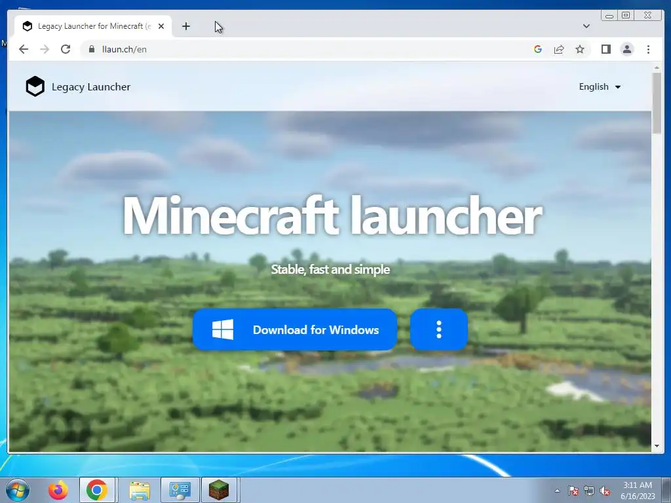Open a new browser tab
The height and width of the screenshot is (503, 671).
pyautogui.click(x=185, y=26)
